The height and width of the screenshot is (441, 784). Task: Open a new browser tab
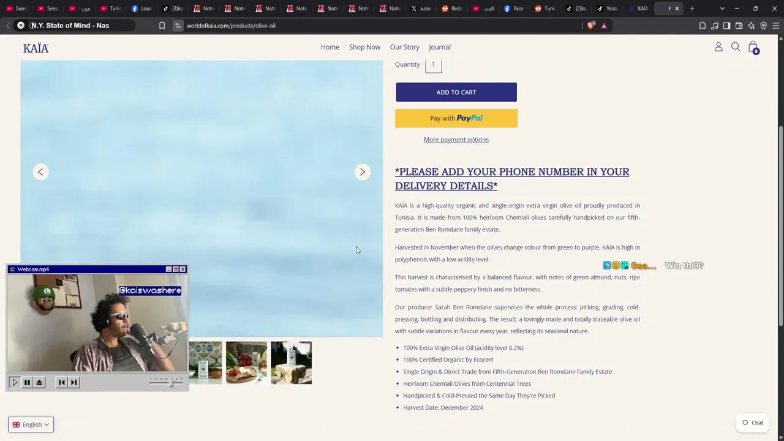pos(692,9)
